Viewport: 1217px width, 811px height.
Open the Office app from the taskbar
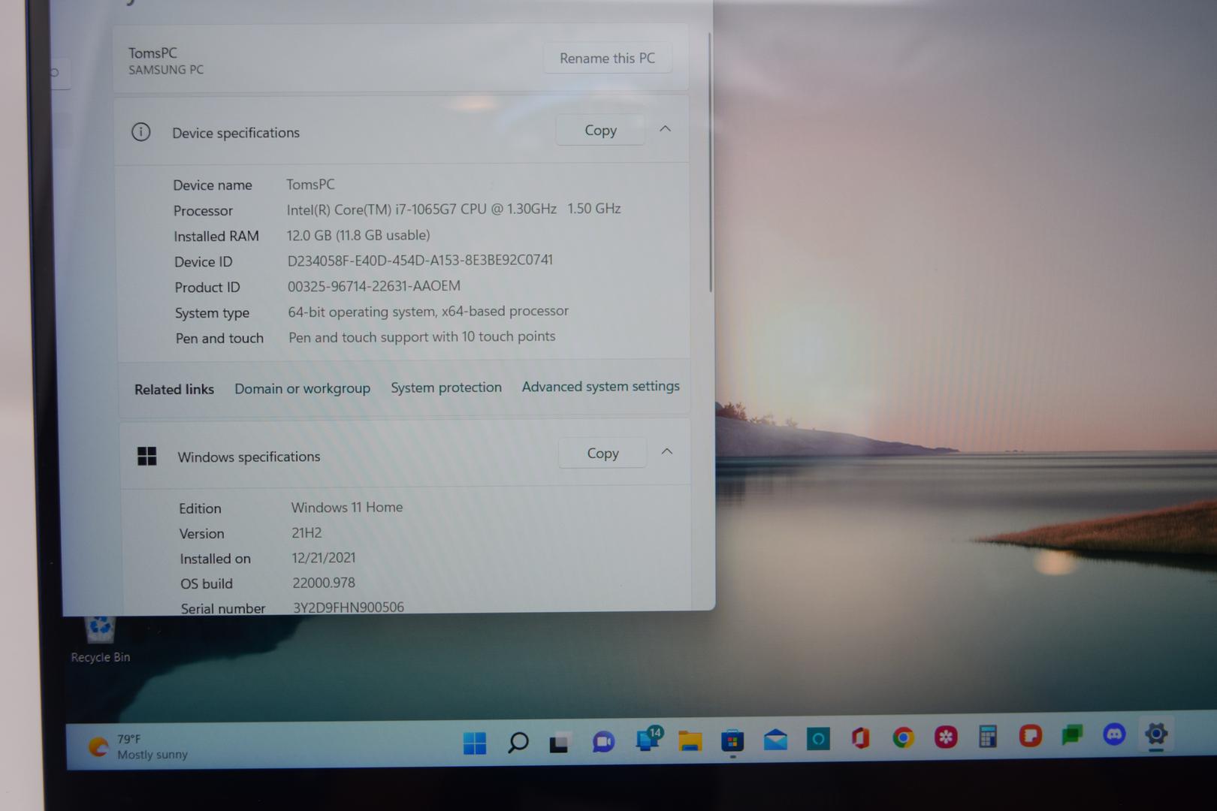861,738
